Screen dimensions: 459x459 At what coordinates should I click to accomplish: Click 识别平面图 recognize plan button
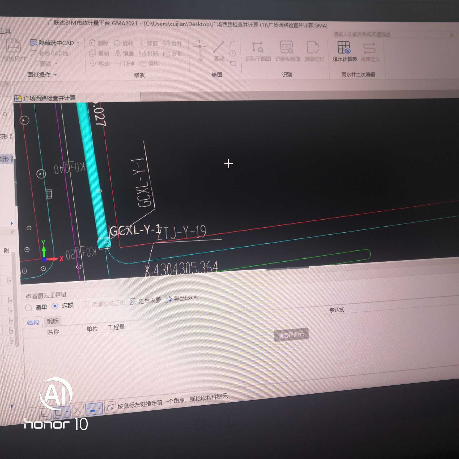point(258,51)
